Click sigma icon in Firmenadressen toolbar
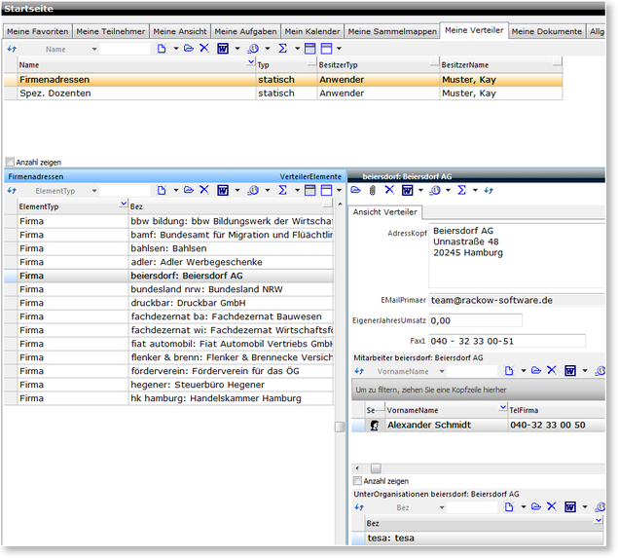 click(x=282, y=190)
